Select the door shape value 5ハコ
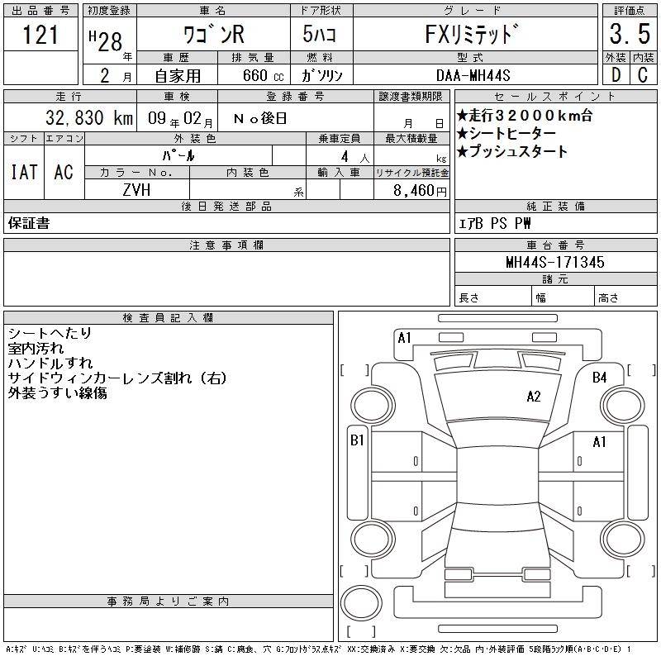 pyautogui.click(x=319, y=34)
